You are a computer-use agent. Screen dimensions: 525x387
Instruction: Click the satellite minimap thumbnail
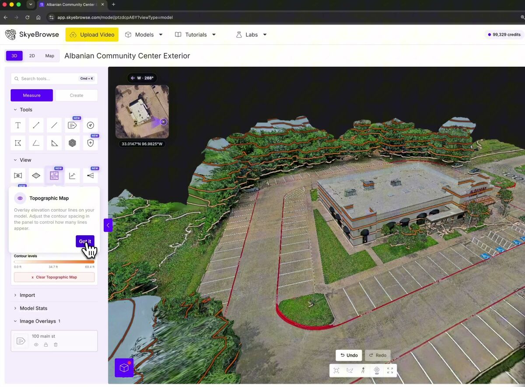(x=142, y=112)
